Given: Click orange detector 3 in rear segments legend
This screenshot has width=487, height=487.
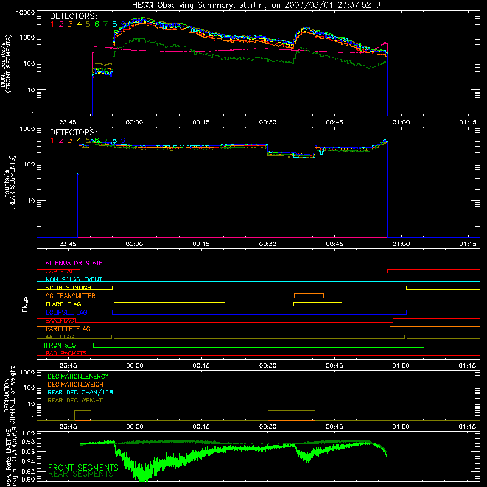Looking at the screenshot, I should point(70,141).
